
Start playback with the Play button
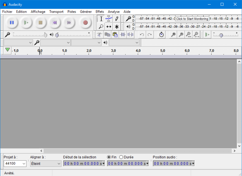(x=26, y=23)
